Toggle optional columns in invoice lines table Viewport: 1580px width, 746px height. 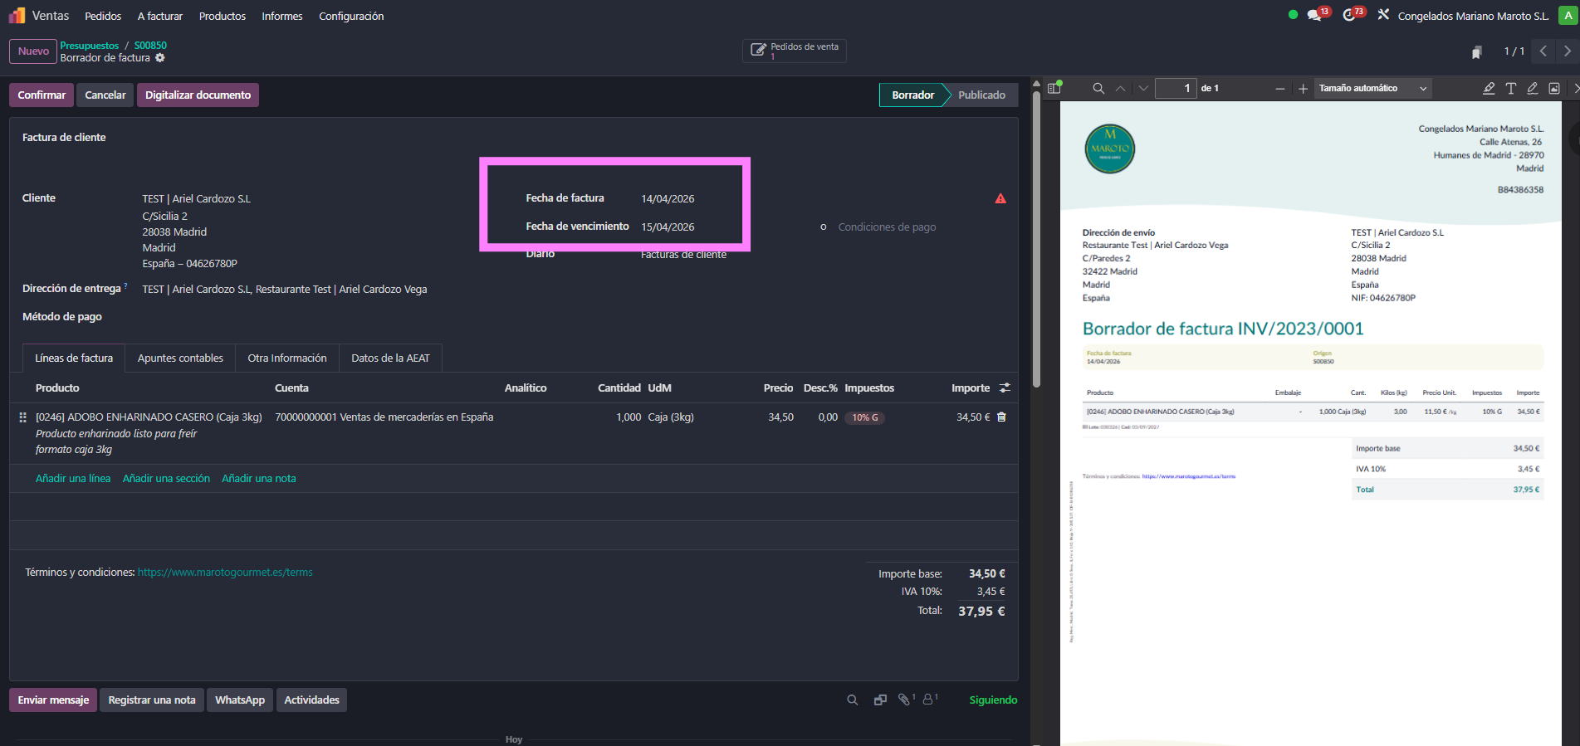coord(1005,388)
